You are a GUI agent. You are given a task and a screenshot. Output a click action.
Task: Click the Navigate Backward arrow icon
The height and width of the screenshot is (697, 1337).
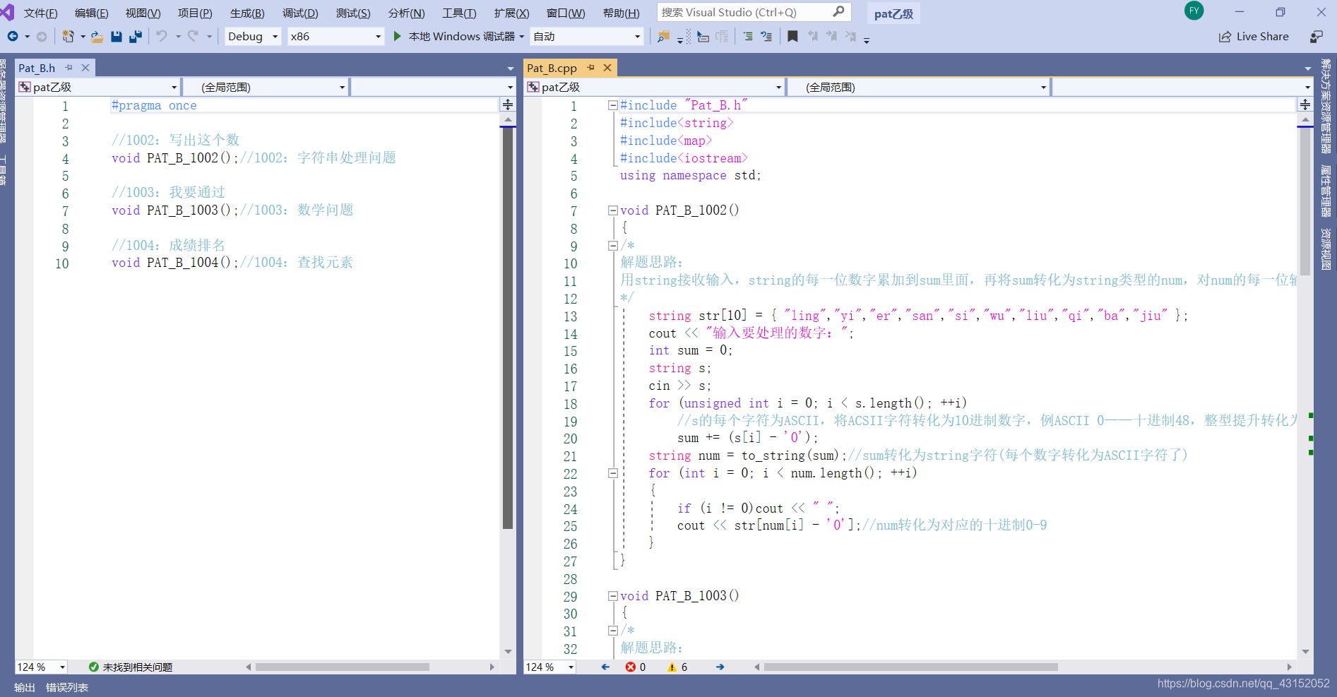tap(13, 37)
